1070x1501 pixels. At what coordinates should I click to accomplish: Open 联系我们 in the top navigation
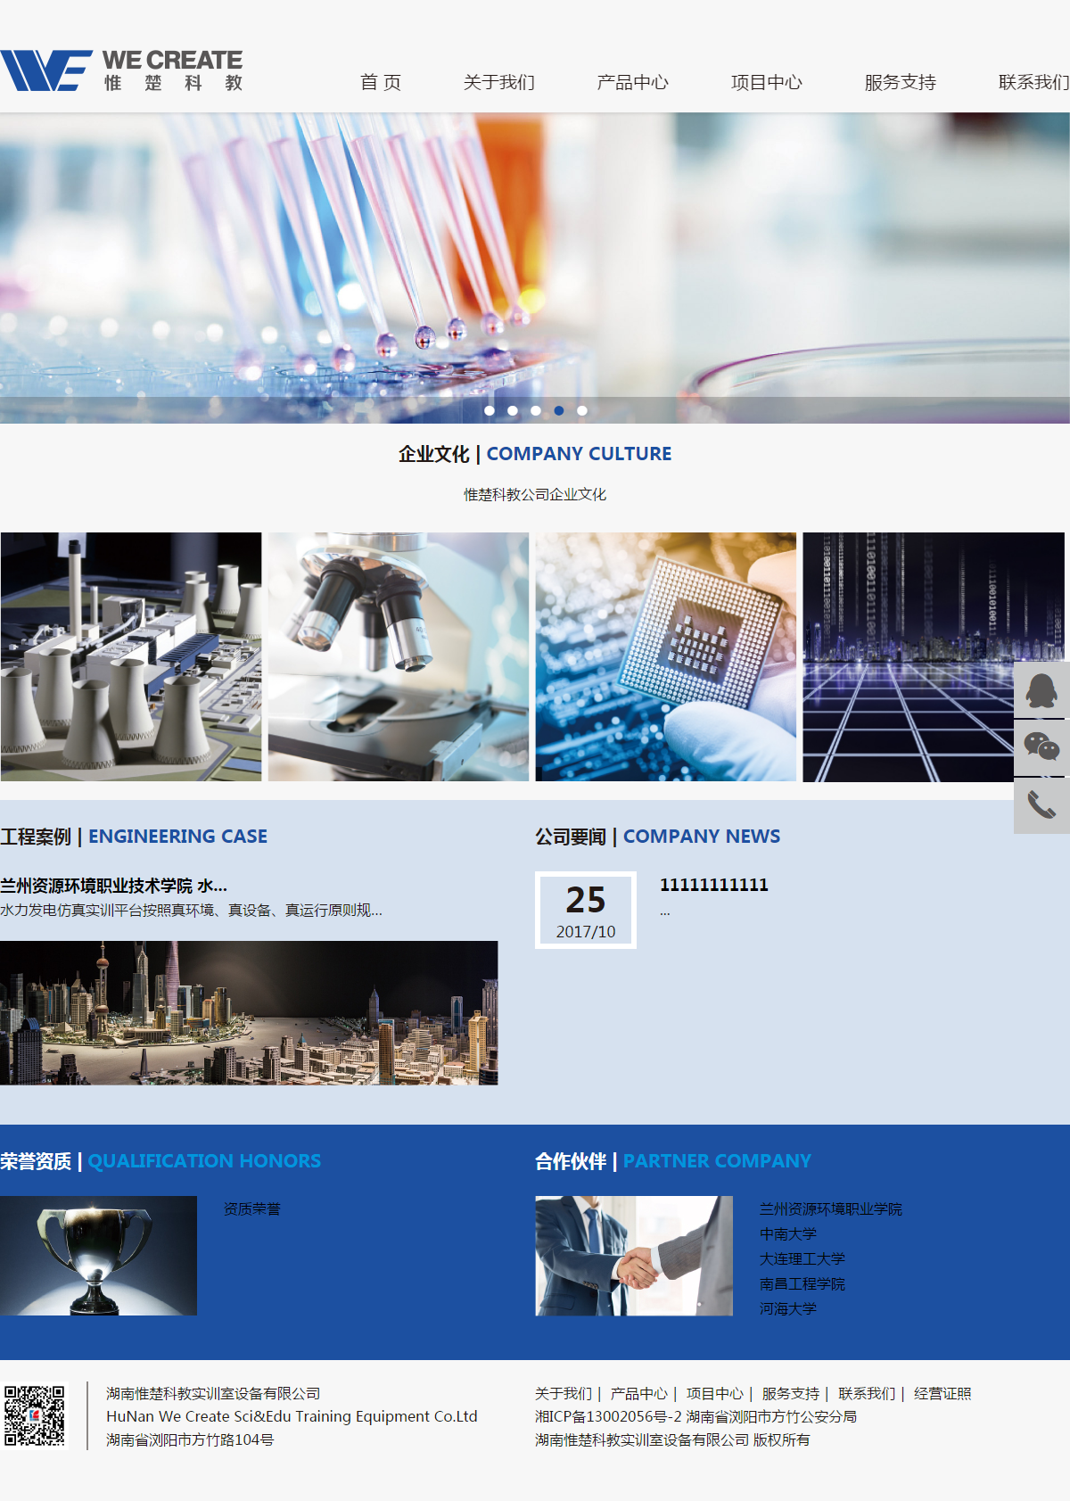point(1033,82)
